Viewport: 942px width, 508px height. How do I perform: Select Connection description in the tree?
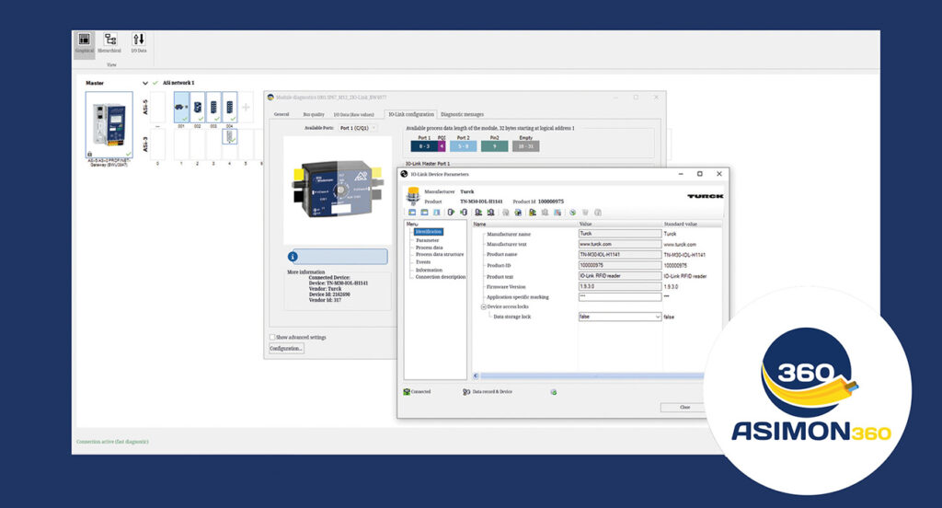click(x=441, y=277)
